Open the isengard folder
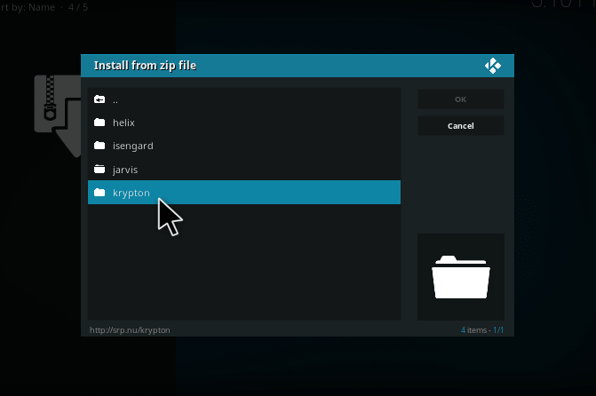Image resolution: width=596 pixels, height=396 pixels. [x=244, y=146]
